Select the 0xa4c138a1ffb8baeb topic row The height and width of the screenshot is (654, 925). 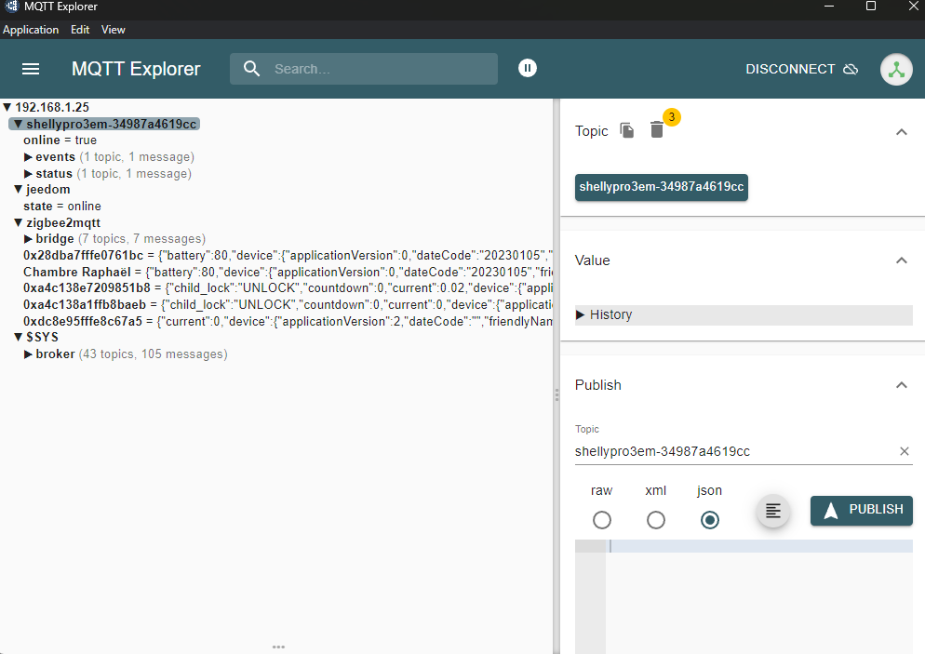[288, 305]
